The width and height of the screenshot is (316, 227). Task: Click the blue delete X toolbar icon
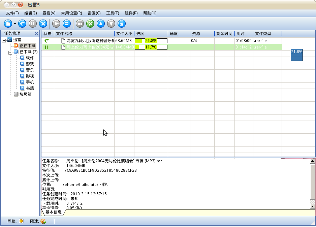click(x=43, y=24)
